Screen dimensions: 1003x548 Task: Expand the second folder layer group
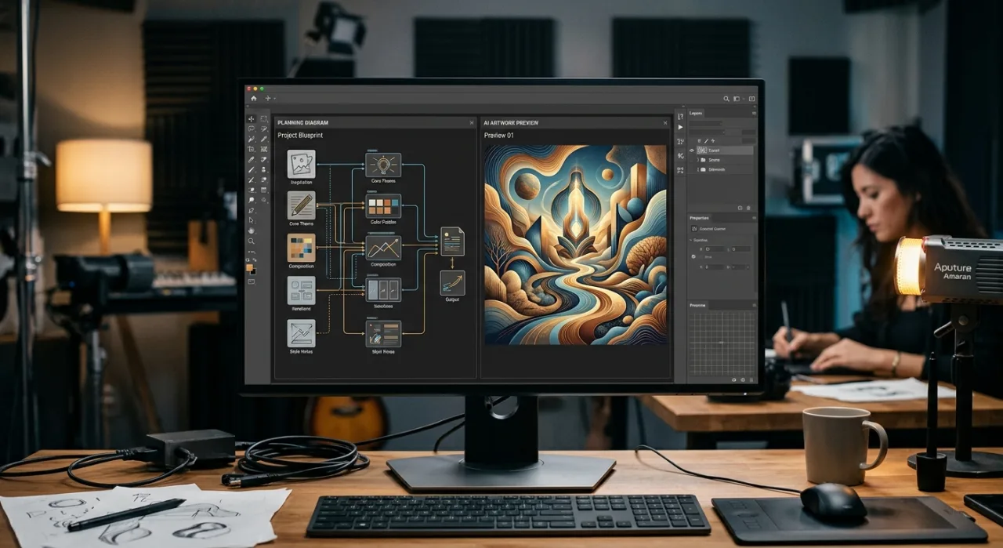pyautogui.click(x=698, y=169)
